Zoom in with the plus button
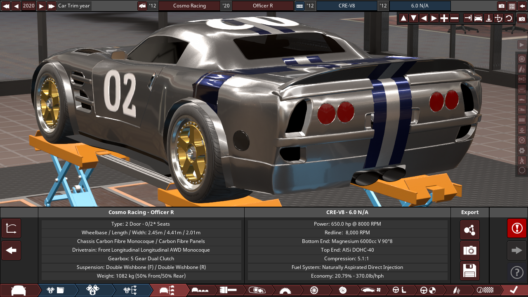This screenshot has height=297, width=528. (444, 18)
